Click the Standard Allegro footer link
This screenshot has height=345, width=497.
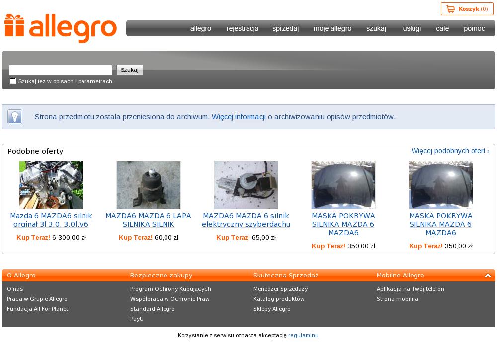(x=153, y=309)
